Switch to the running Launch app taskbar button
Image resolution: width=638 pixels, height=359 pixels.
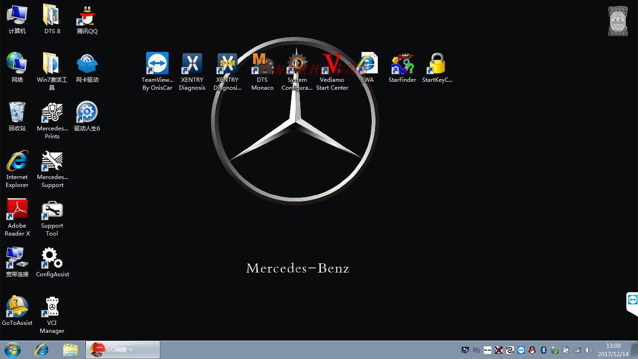point(123,350)
